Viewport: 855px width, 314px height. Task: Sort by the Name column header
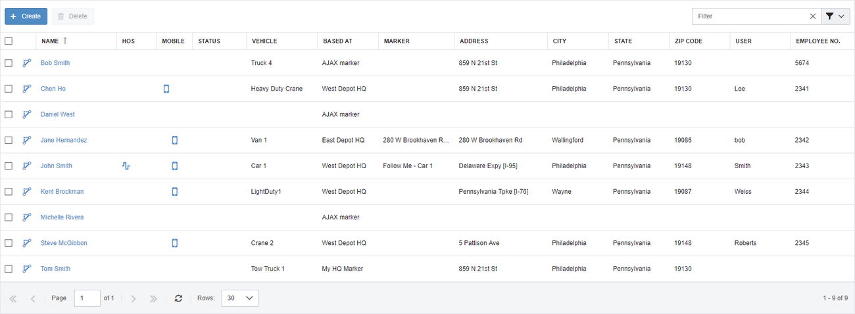tap(50, 41)
